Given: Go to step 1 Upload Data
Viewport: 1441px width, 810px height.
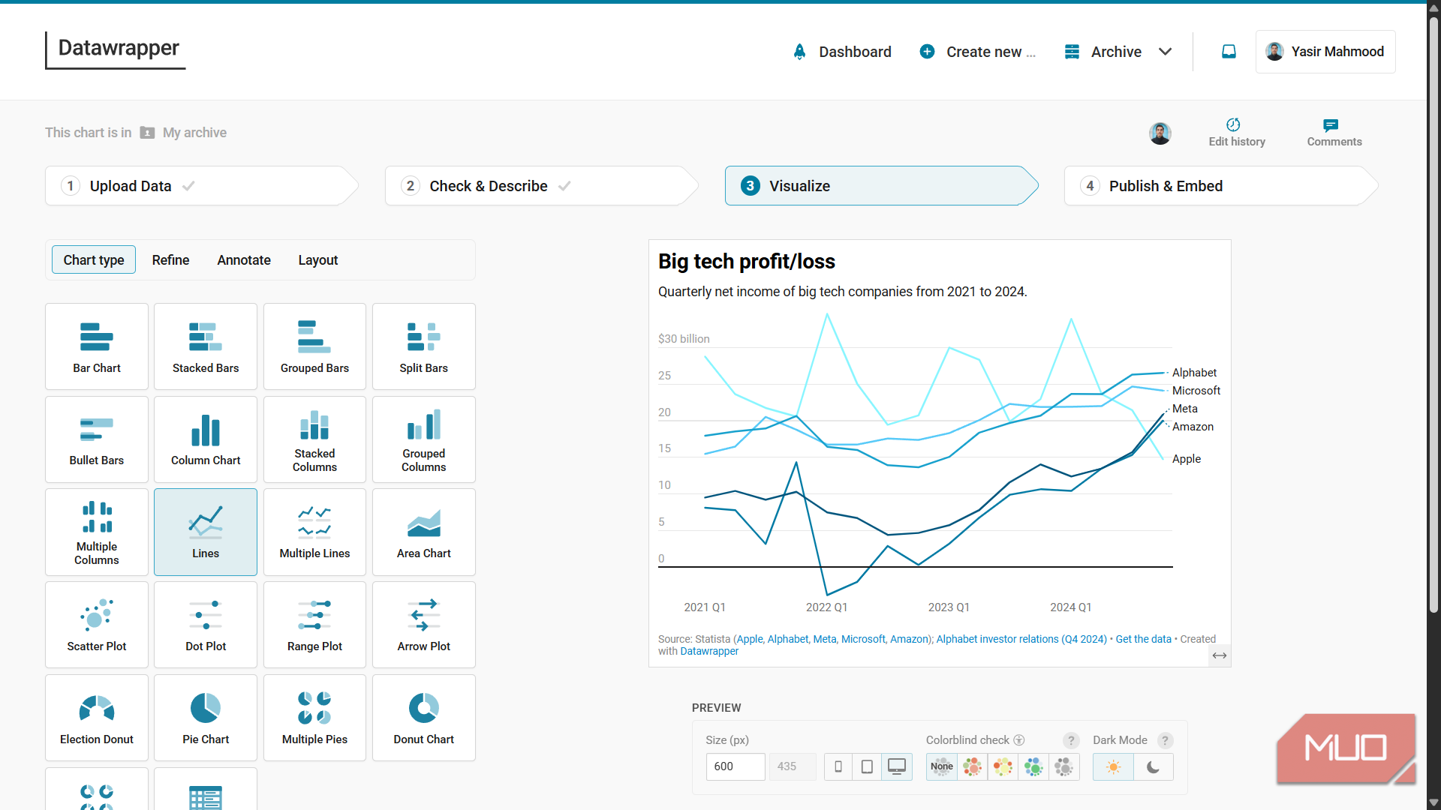Looking at the screenshot, I should [200, 186].
